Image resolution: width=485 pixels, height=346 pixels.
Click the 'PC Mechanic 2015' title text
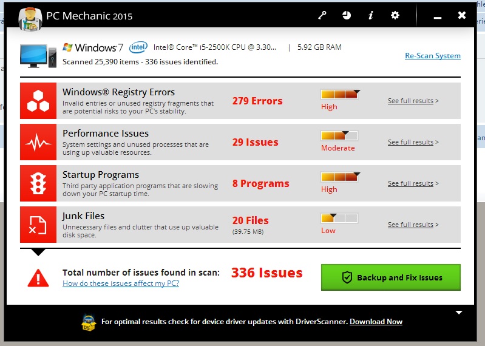click(89, 16)
